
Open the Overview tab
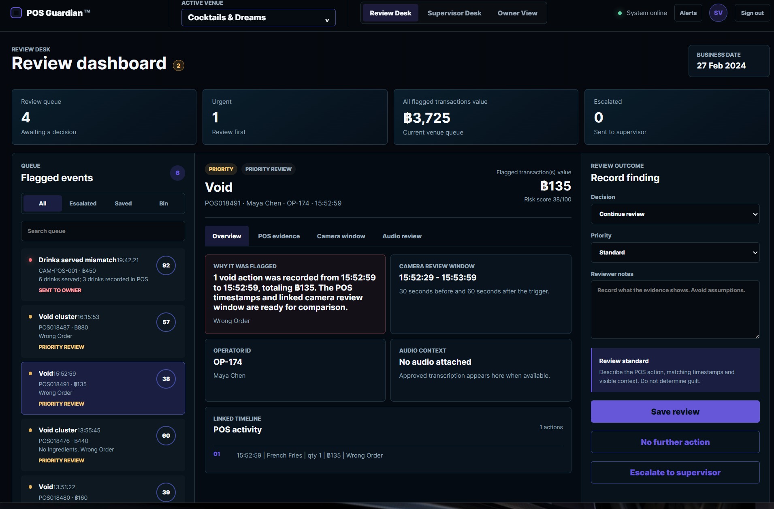pyautogui.click(x=227, y=236)
